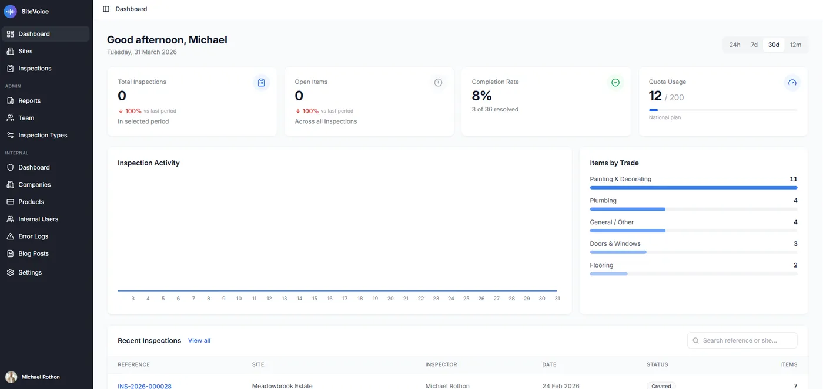Viewport: 823px width, 389px height.
Task: Select the 12m time range
Action: [795, 45]
